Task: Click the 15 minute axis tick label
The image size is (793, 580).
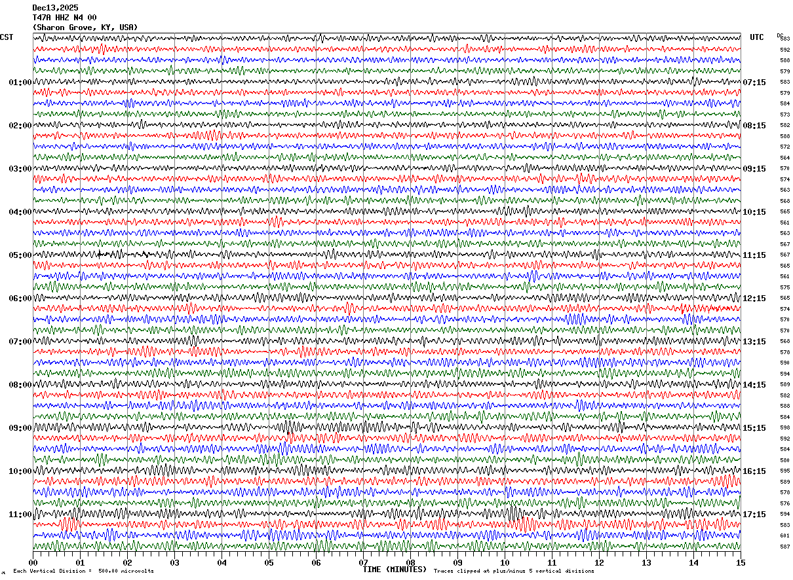Action: coord(741,563)
